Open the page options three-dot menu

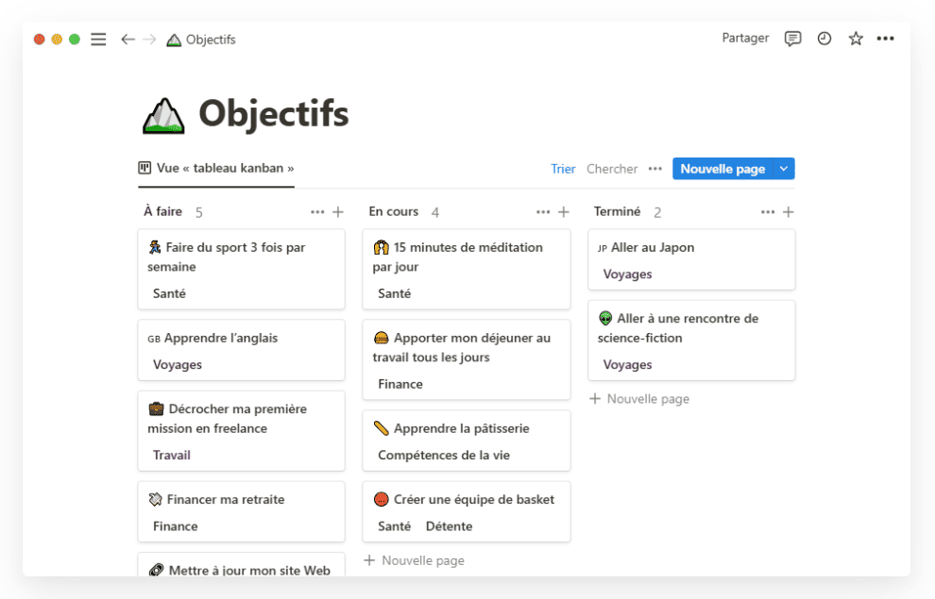coord(885,39)
